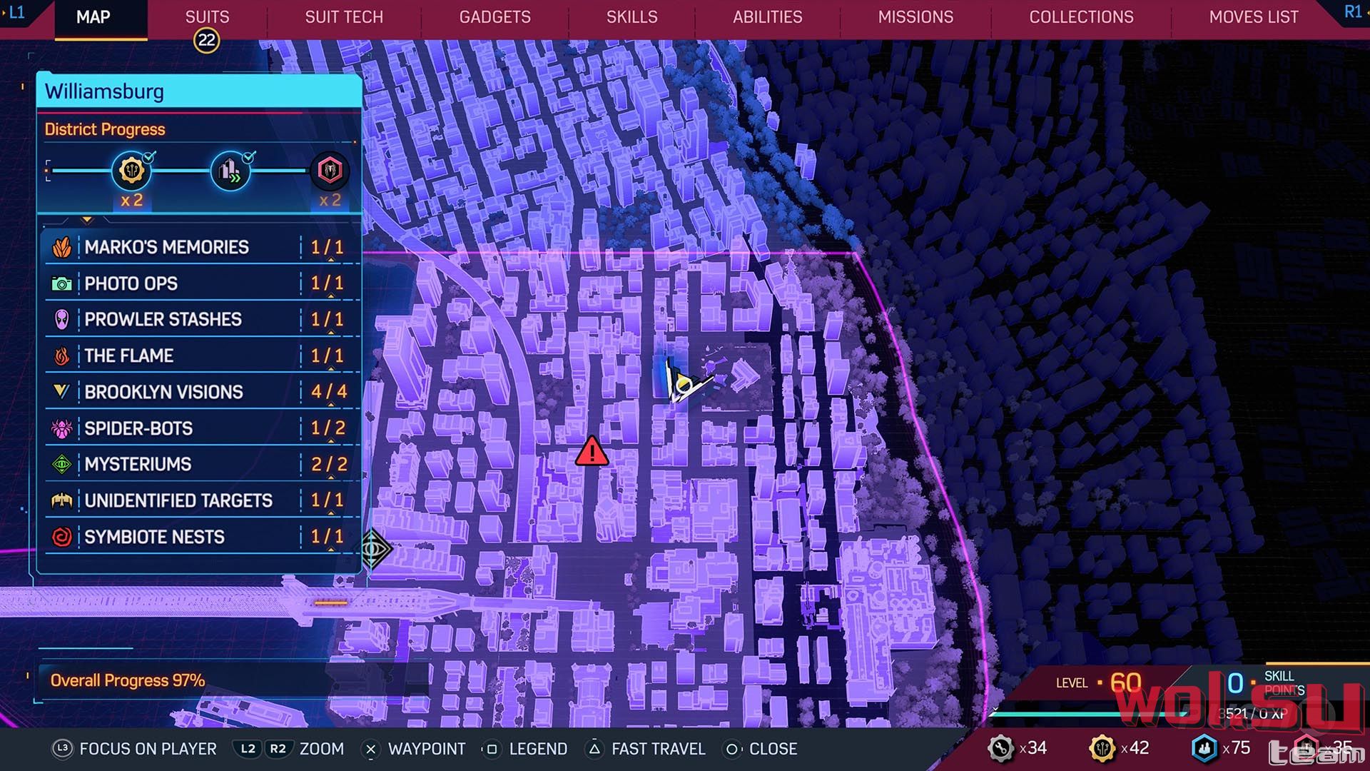Open the Collections tab
This screenshot has height=771, width=1370.
point(1081,17)
